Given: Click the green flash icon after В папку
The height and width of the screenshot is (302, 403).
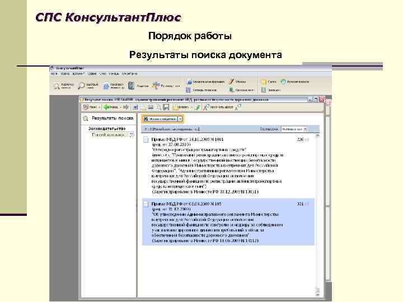Looking at the screenshot, I should point(198,107).
